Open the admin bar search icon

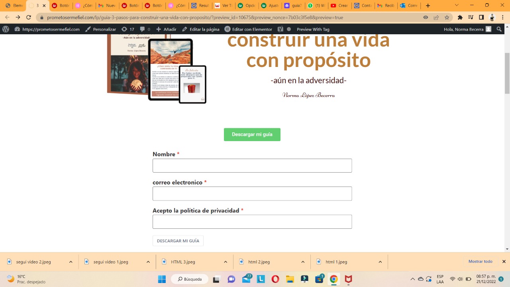pyautogui.click(x=499, y=29)
